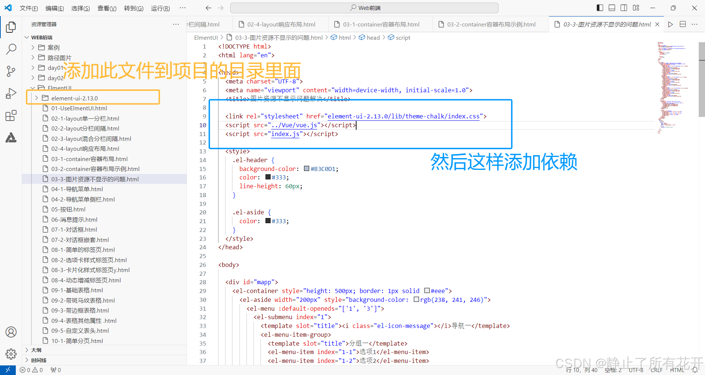The image size is (705, 375).
Task: Close the 03-3 editor tab
Action: 657,24
